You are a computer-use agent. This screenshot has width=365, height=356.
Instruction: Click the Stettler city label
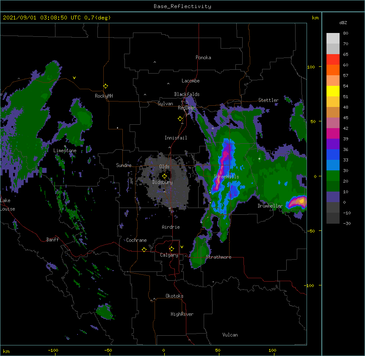pos(268,100)
